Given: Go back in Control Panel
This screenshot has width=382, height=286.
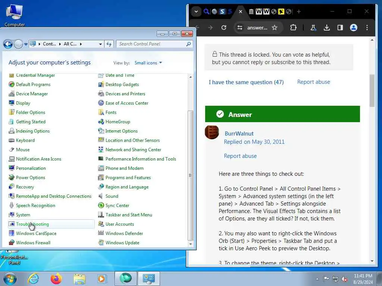Looking at the screenshot, I should pyautogui.click(x=8, y=44).
